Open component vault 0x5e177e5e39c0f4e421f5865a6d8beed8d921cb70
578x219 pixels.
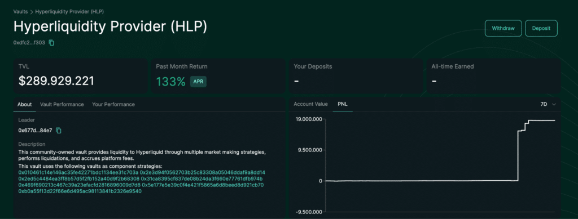[x=203, y=185]
